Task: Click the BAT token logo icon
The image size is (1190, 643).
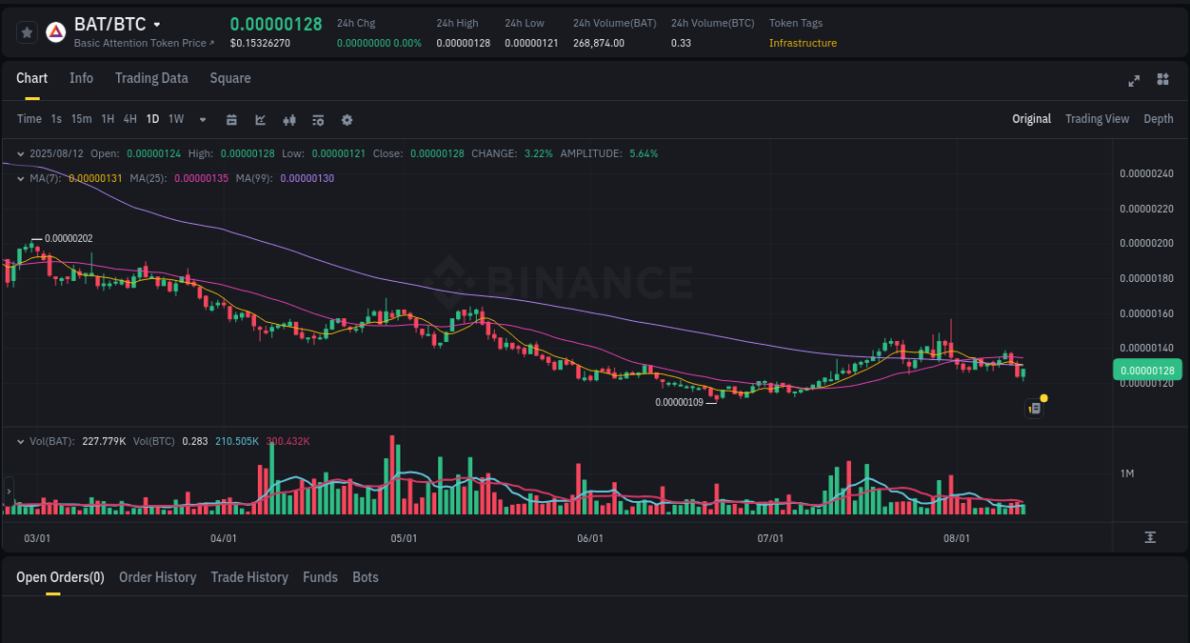Action: click(x=55, y=32)
